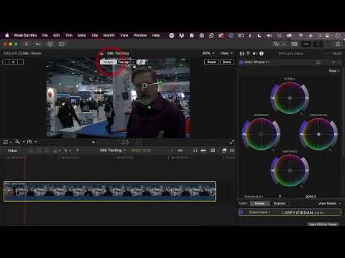The width and height of the screenshot is (345, 258).
Task: Open the Mark menu
Action: click(x=82, y=35)
